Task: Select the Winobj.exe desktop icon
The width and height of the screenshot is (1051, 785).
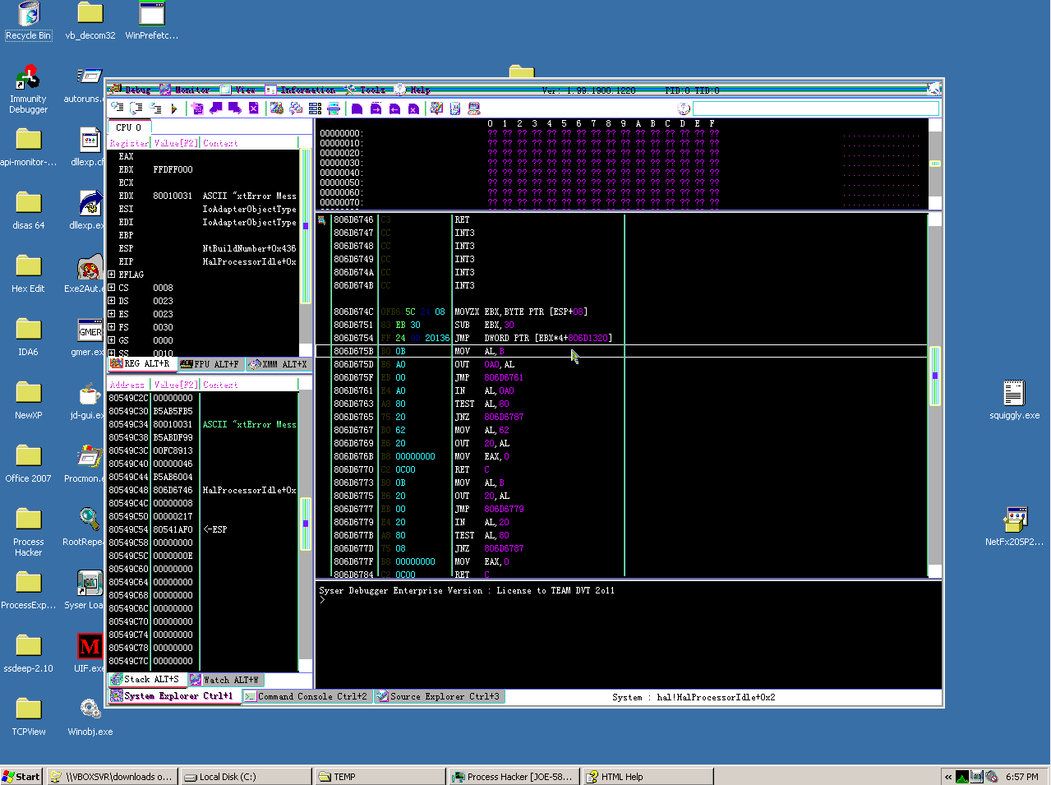Action: pyautogui.click(x=90, y=718)
